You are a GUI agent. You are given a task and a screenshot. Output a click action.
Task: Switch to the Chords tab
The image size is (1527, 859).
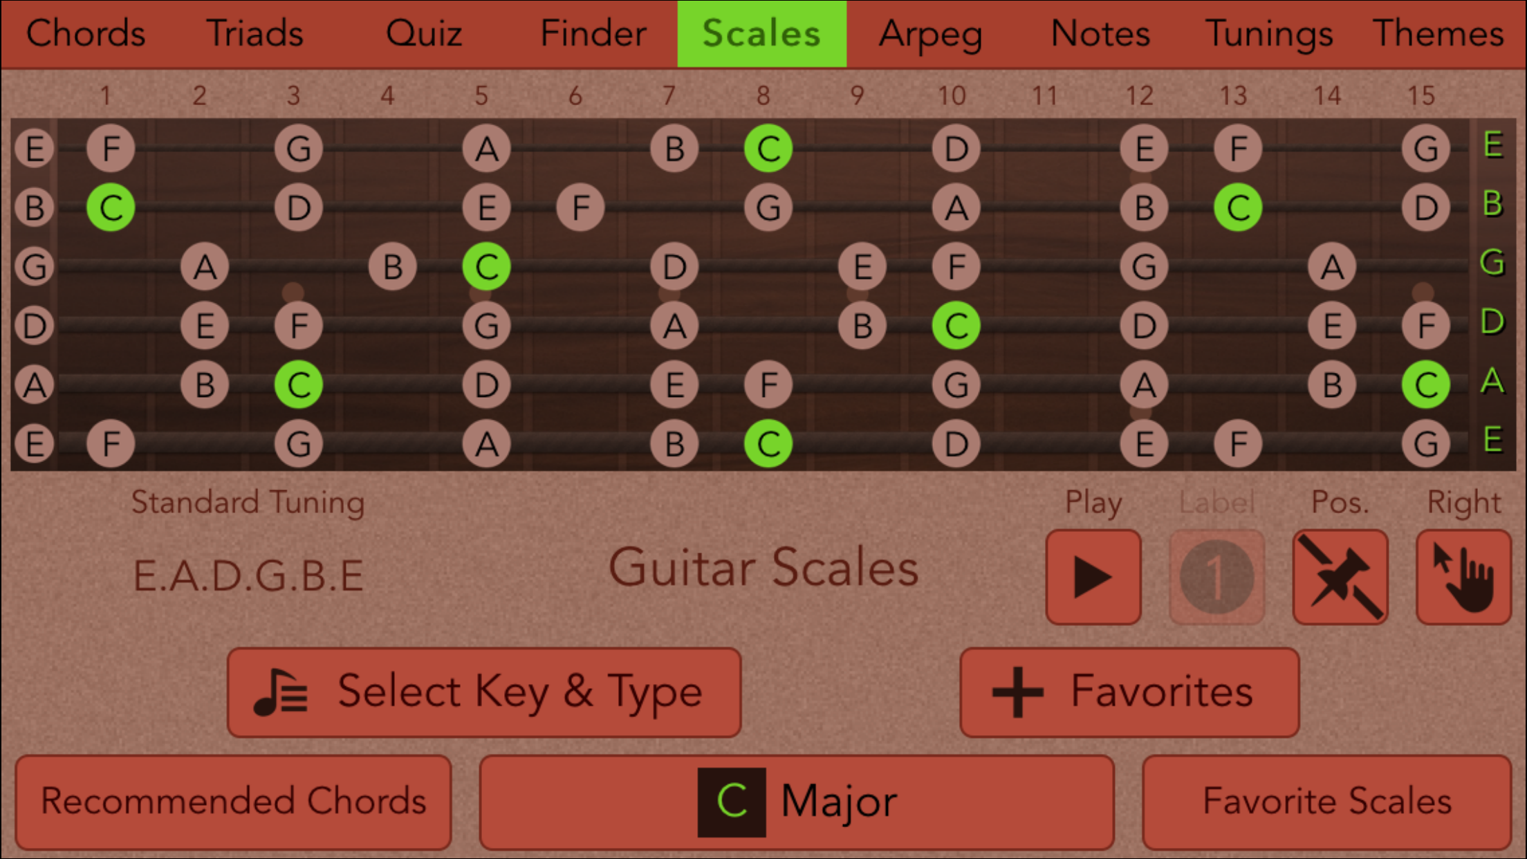click(x=86, y=33)
